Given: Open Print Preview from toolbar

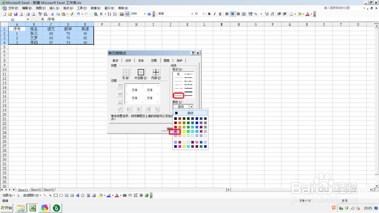Looking at the screenshot, I should 33,14.
